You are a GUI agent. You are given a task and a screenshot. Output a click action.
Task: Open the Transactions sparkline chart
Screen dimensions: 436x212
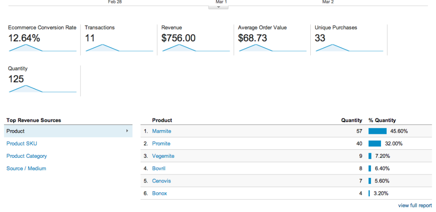(x=119, y=48)
